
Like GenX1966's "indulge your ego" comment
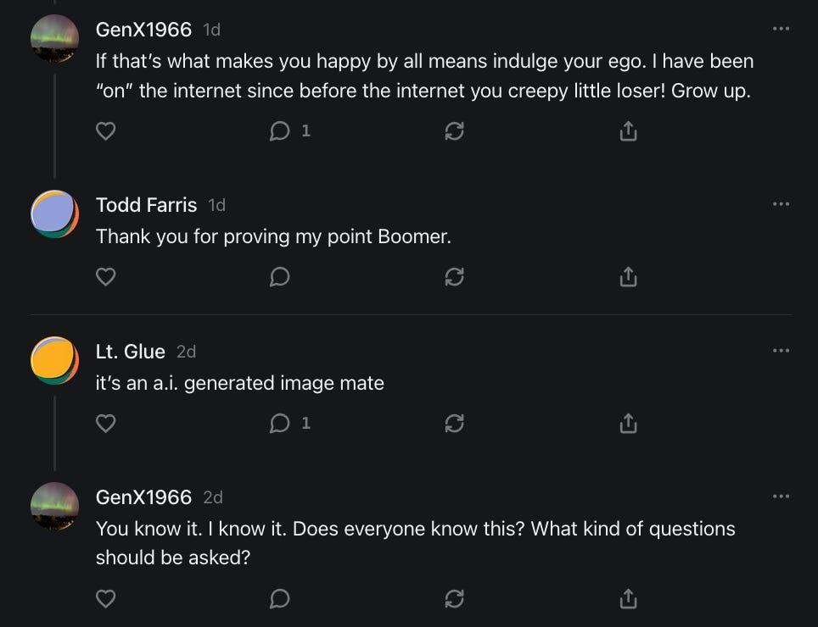(105, 131)
